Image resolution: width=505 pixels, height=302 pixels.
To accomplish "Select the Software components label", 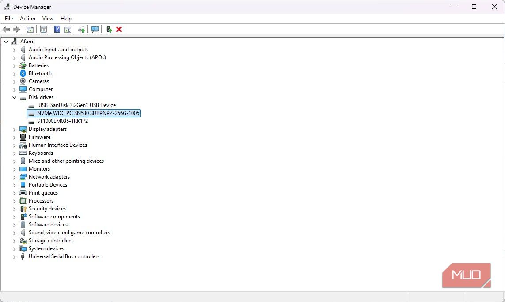I will 54,217.
